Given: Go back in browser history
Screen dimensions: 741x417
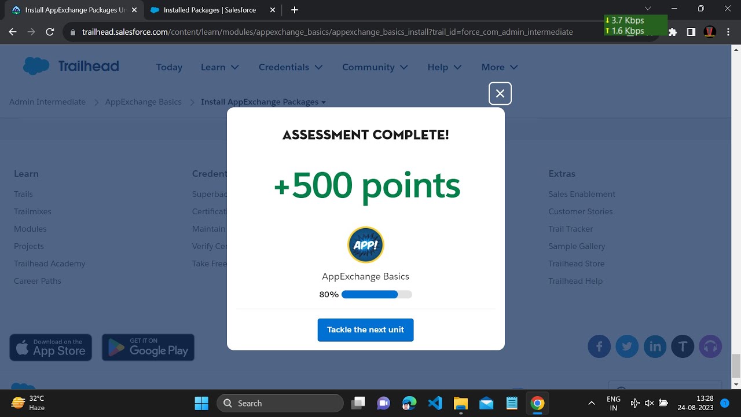Looking at the screenshot, I should [13, 32].
